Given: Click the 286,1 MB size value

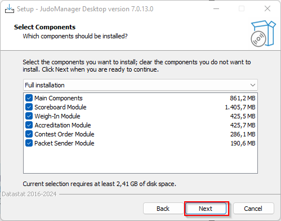Looking at the screenshot, I should [x=243, y=134].
